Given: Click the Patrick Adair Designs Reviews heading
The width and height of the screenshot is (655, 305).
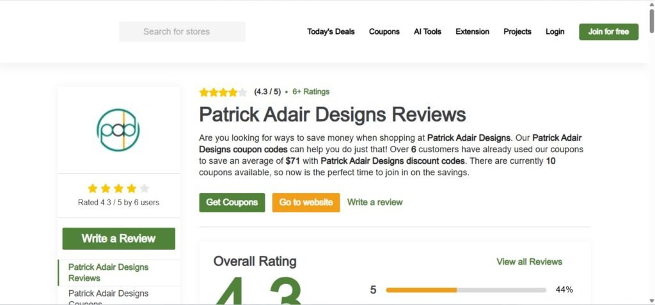Looking at the screenshot, I should click(332, 115).
